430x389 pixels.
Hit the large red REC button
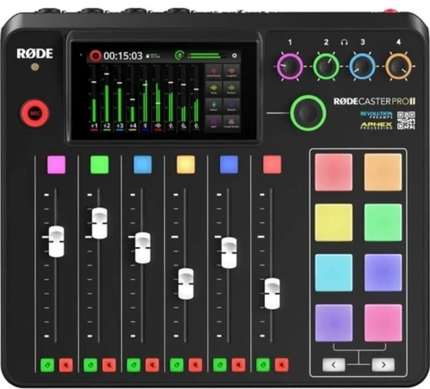(35, 113)
